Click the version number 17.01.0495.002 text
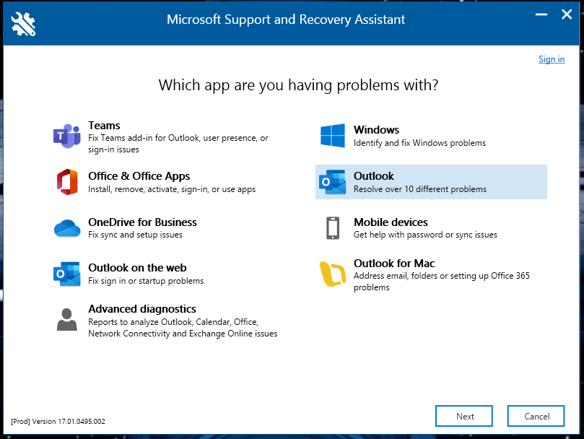The width and height of the screenshot is (584, 439). click(81, 422)
